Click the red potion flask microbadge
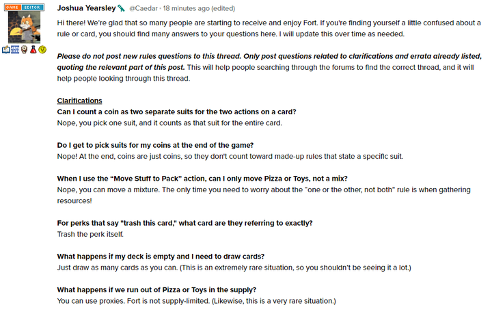 [33, 50]
